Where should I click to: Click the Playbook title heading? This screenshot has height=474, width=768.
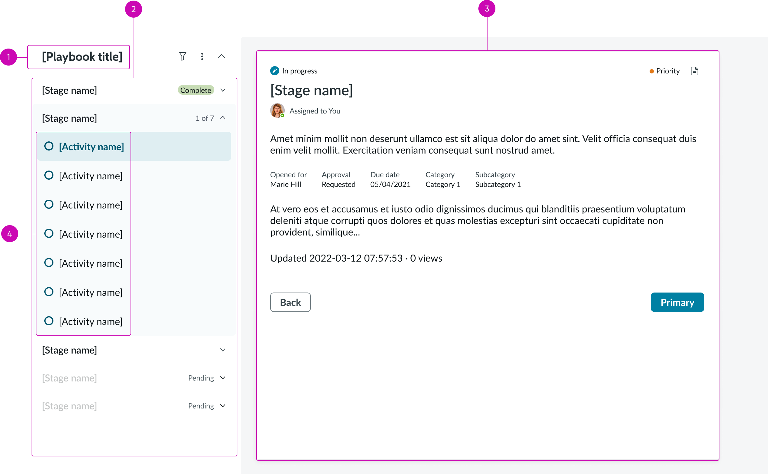(x=82, y=57)
